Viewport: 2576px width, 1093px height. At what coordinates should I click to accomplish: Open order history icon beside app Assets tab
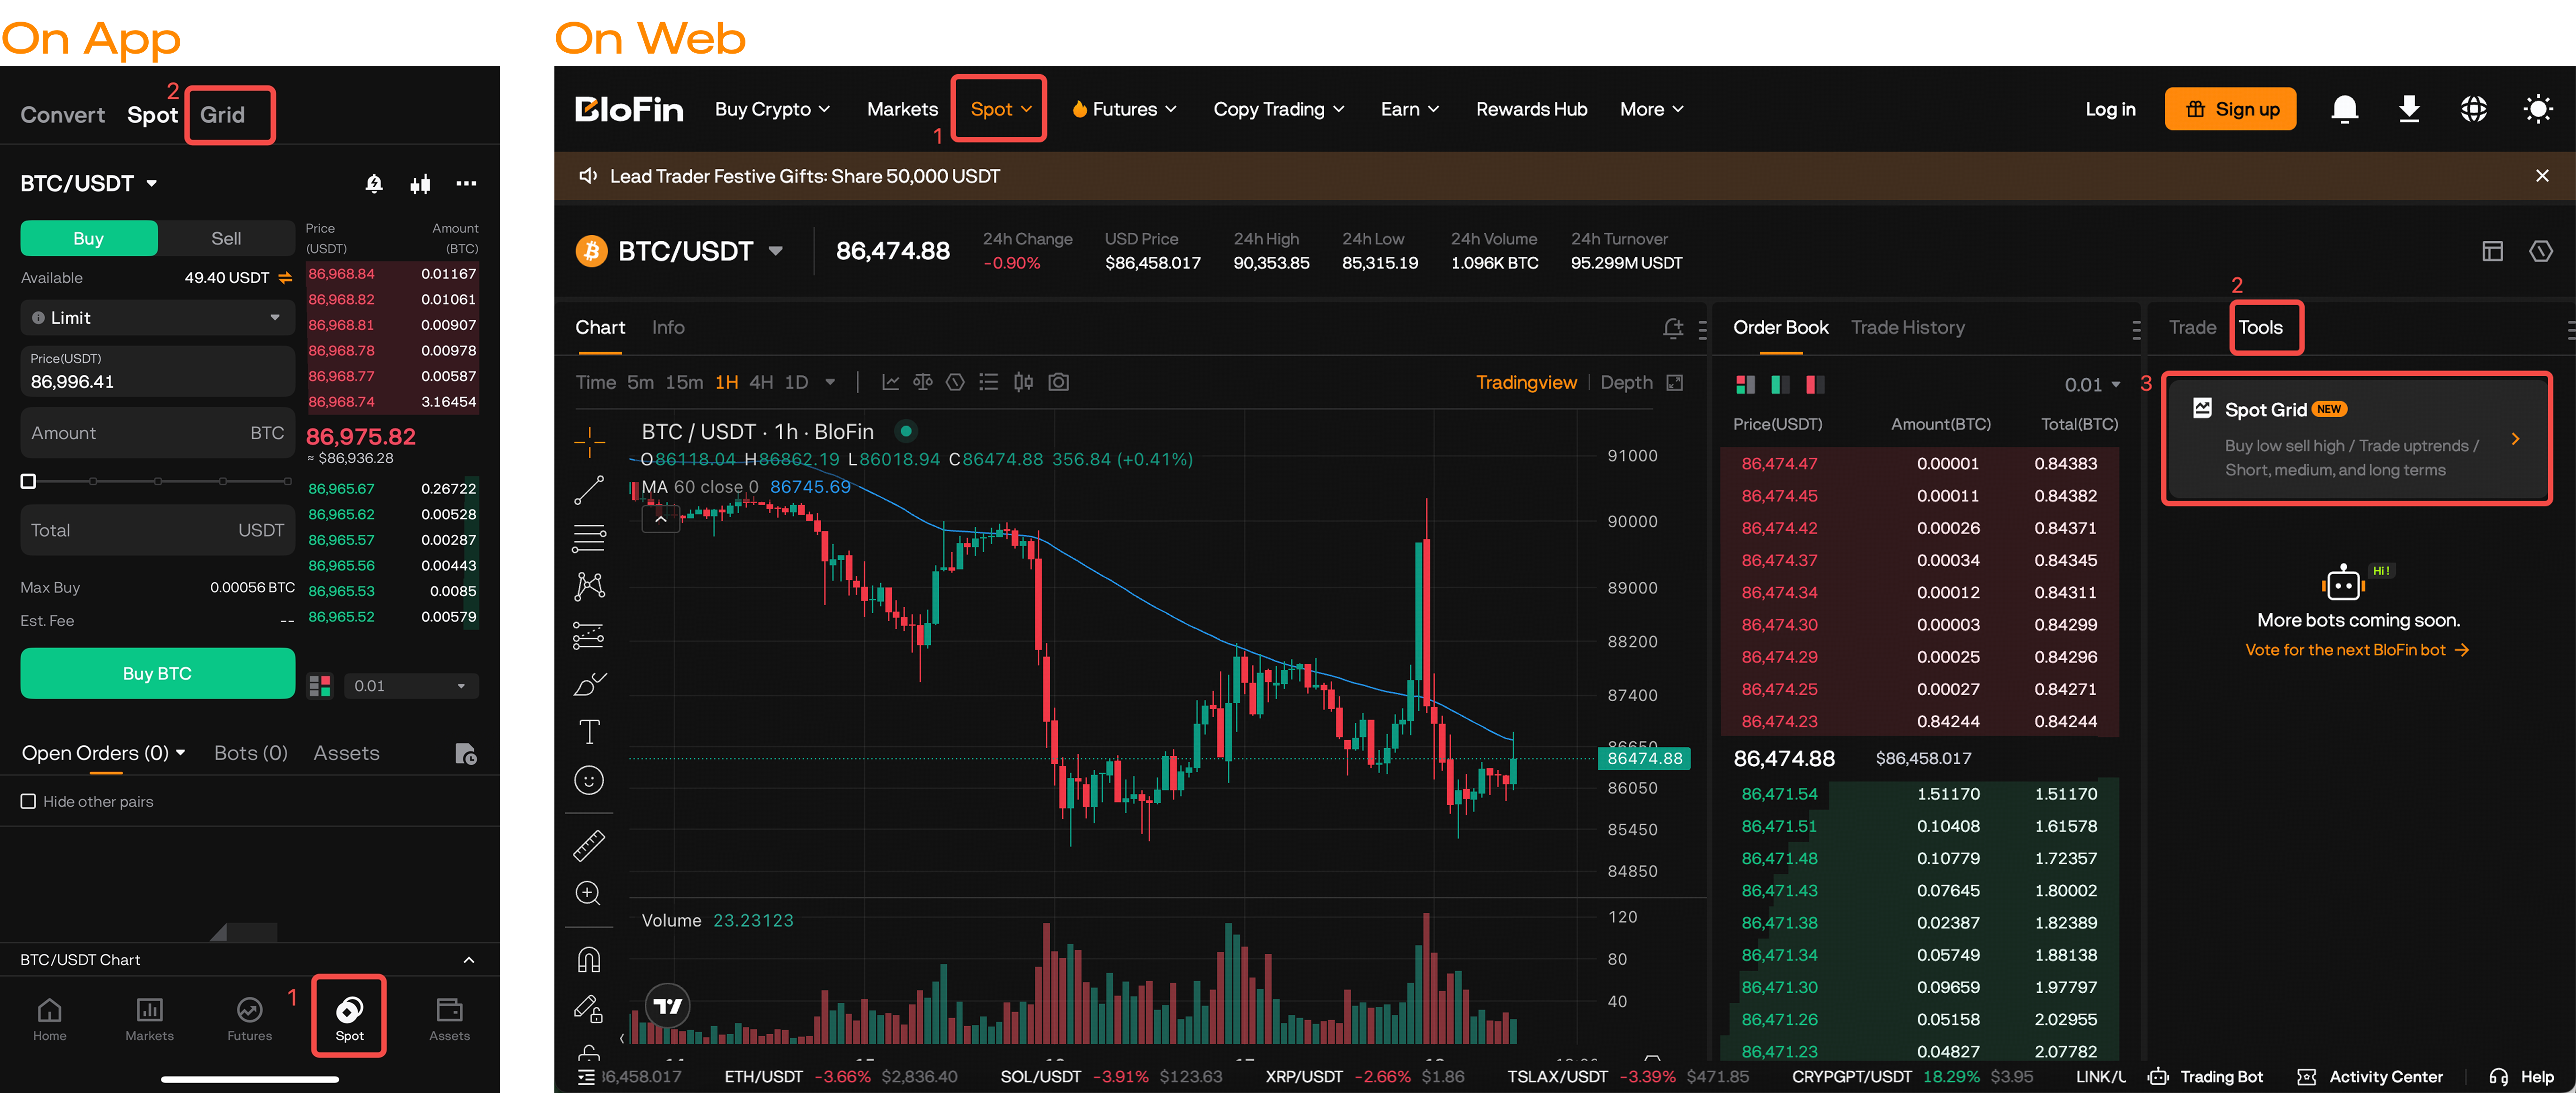coord(465,753)
